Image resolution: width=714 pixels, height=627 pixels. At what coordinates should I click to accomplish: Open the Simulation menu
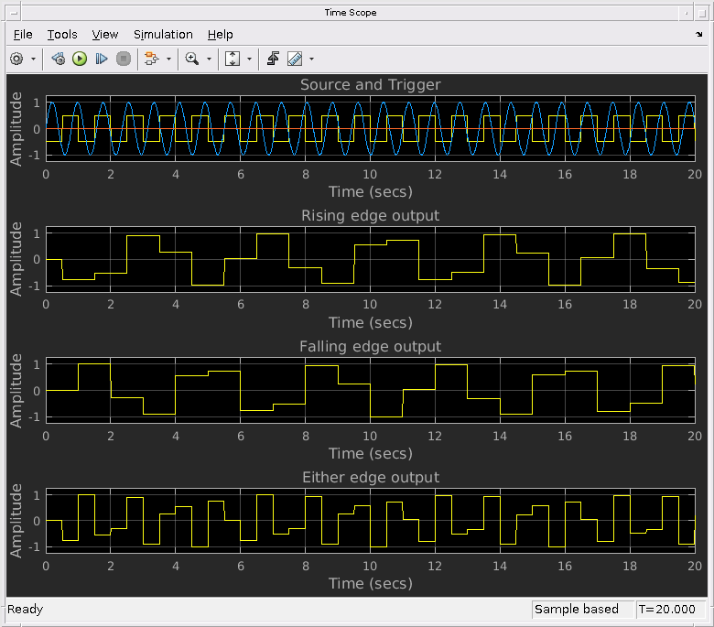tap(163, 34)
